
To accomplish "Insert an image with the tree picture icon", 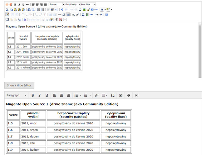I will pyautogui.click(x=84, y=10).
